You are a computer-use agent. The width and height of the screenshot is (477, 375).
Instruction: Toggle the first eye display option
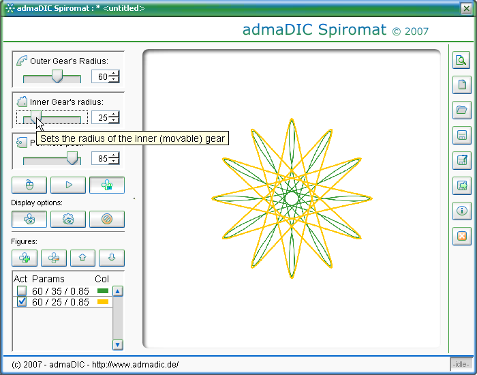pyautogui.click(x=29, y=219)
